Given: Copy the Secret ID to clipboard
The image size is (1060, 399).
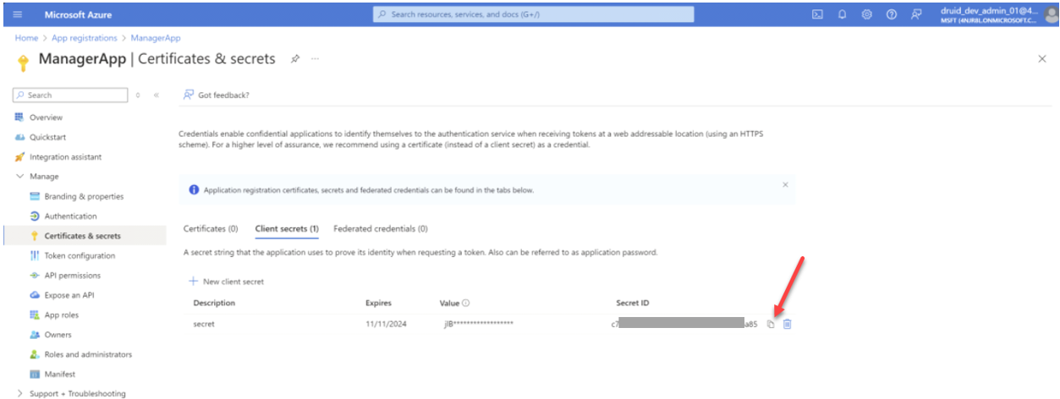Looking at the screenshot, I should coord(771,324).
